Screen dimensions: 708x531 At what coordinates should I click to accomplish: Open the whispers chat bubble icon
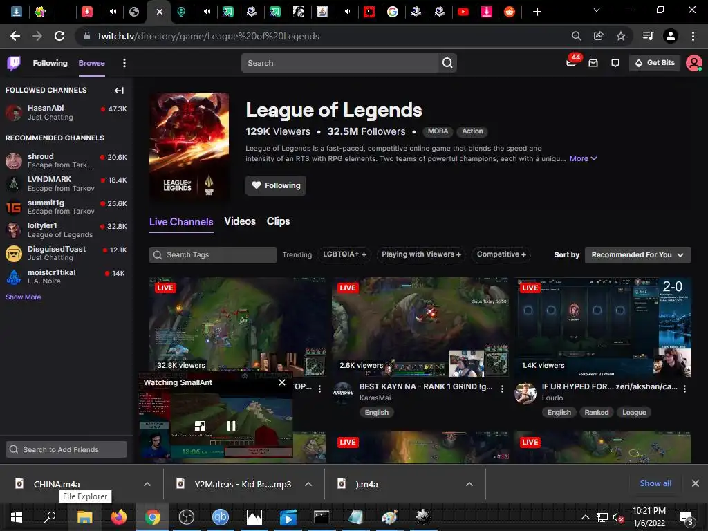[615, 63]
